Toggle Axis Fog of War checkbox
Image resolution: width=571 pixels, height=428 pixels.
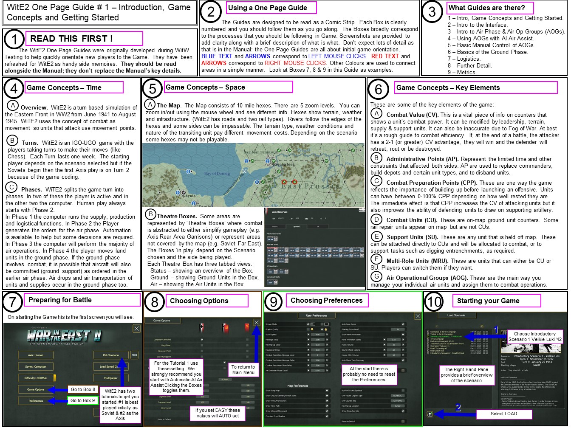(201, 345)
